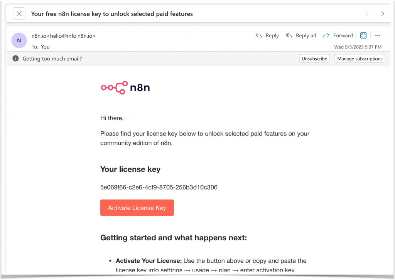Close the email with the X button
The image size is (395, 280).
click(x=19, y=13)
